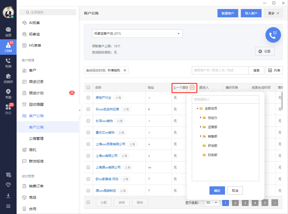288x214 pixels.
Task: Open the 办公 office module
Action: click(8, 109)
